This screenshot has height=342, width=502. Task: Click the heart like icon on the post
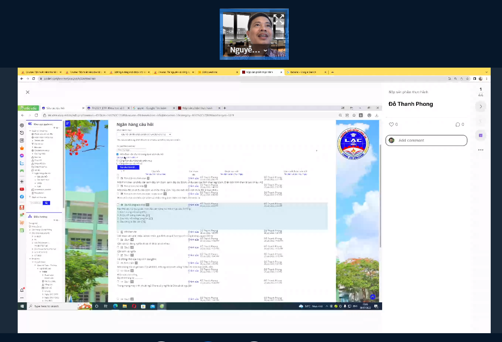(x=391, y=124)
